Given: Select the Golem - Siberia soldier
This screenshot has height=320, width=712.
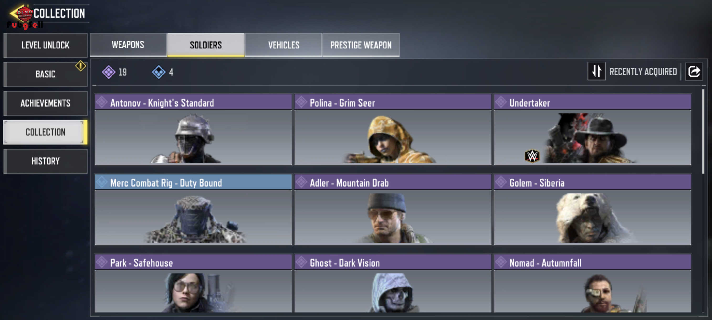Looking at the screenshot, I should click(x=592, y=210).
